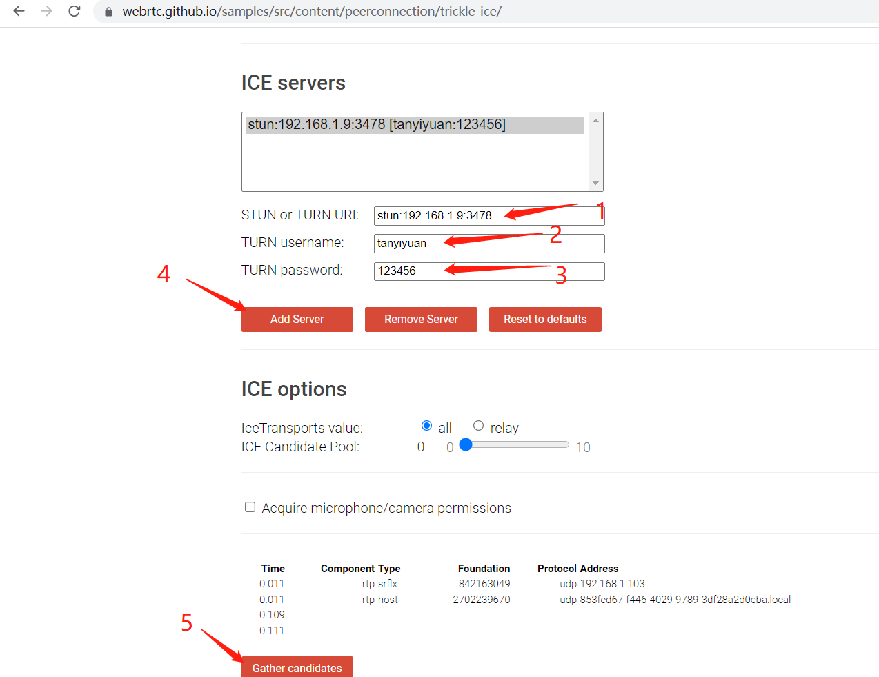Click the browser address bar URL
This screenshot has width=879, height=677.
click(x=310, y=12)
